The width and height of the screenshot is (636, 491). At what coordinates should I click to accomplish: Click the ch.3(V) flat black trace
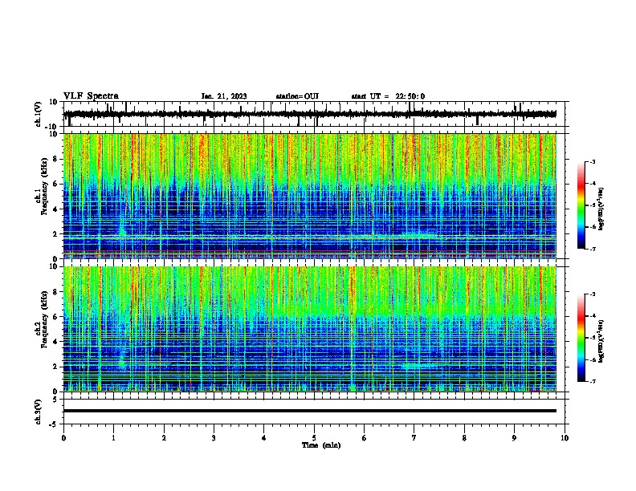(x=310, y=411)
